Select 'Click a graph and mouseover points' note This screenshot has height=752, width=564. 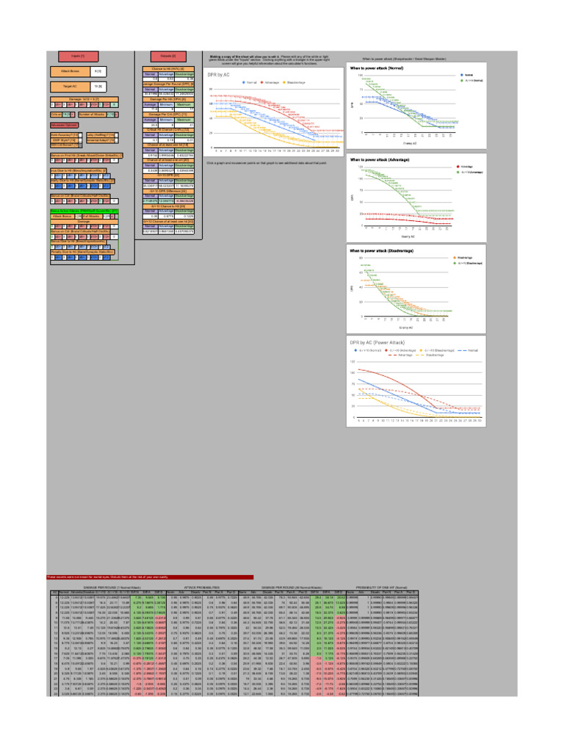pos(267,163)
